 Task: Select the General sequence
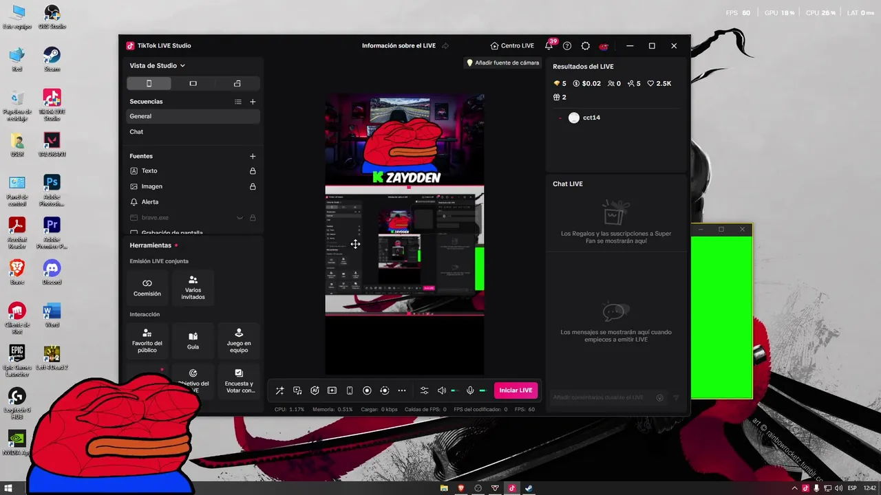pyautogui.click(x=193, y=116)
